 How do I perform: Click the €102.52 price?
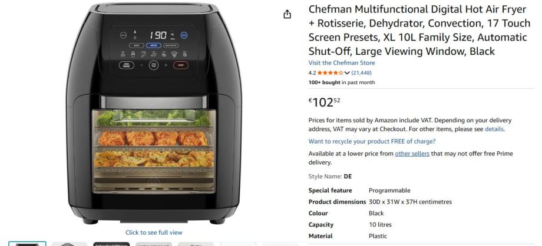pos(324,102)
